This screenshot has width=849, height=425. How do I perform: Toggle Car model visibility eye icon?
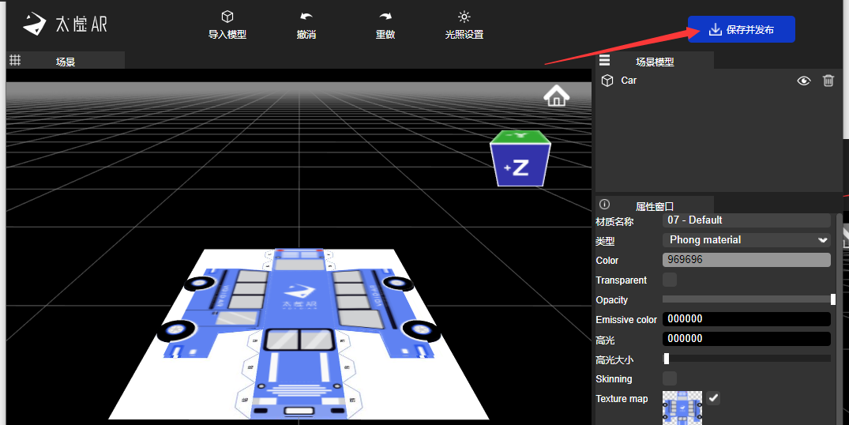[x=804, y=81]
